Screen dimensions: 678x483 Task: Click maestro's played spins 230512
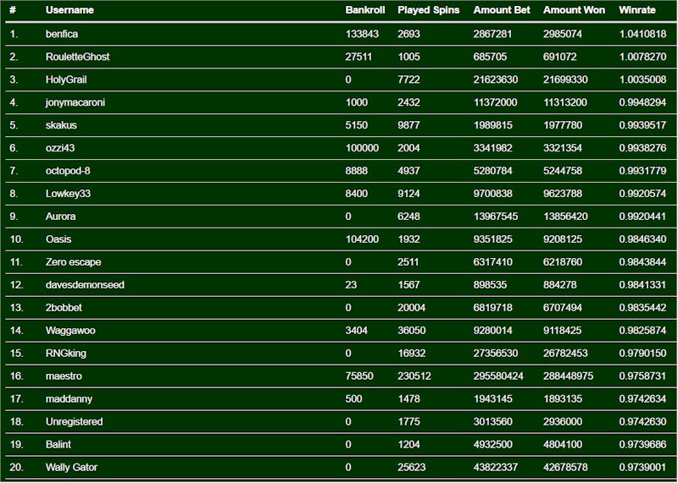pyautogui.click(x=414, y=376)
